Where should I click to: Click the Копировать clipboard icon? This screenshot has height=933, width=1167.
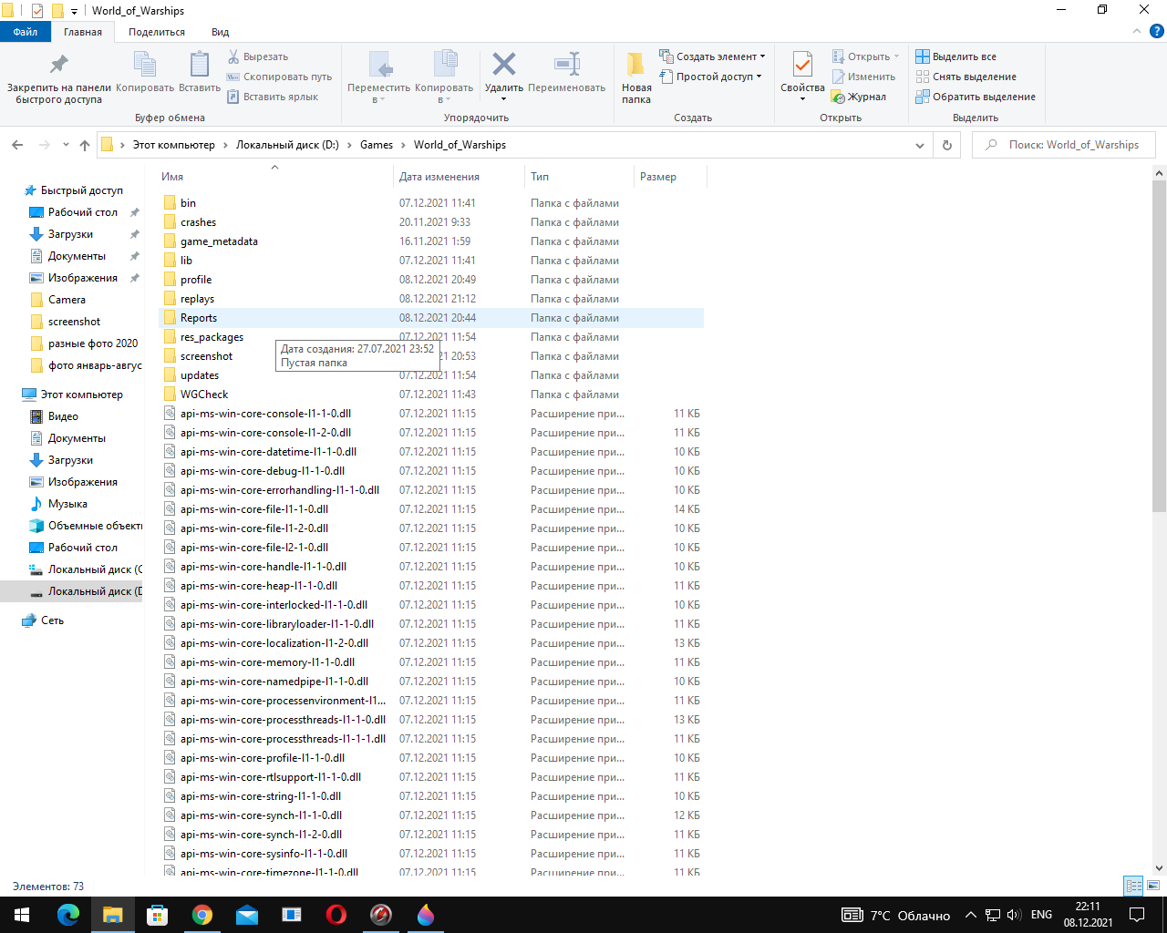coord(145,73)
